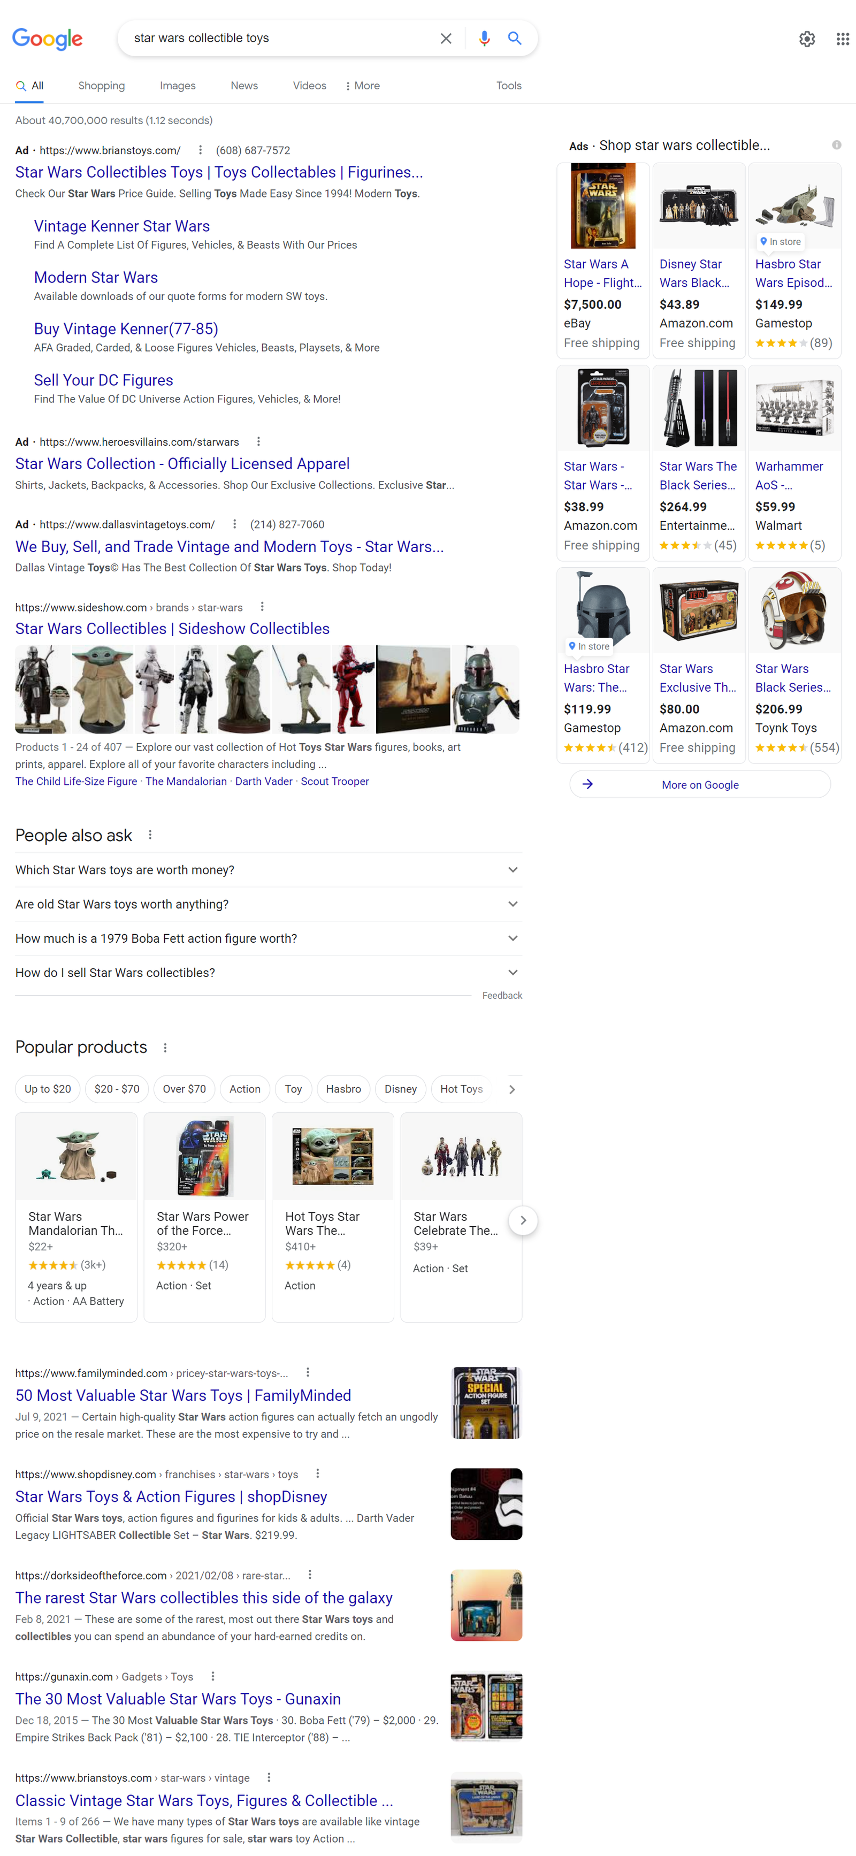
Task: Filter products by $20 - $70
Action: pos(117,1089)
